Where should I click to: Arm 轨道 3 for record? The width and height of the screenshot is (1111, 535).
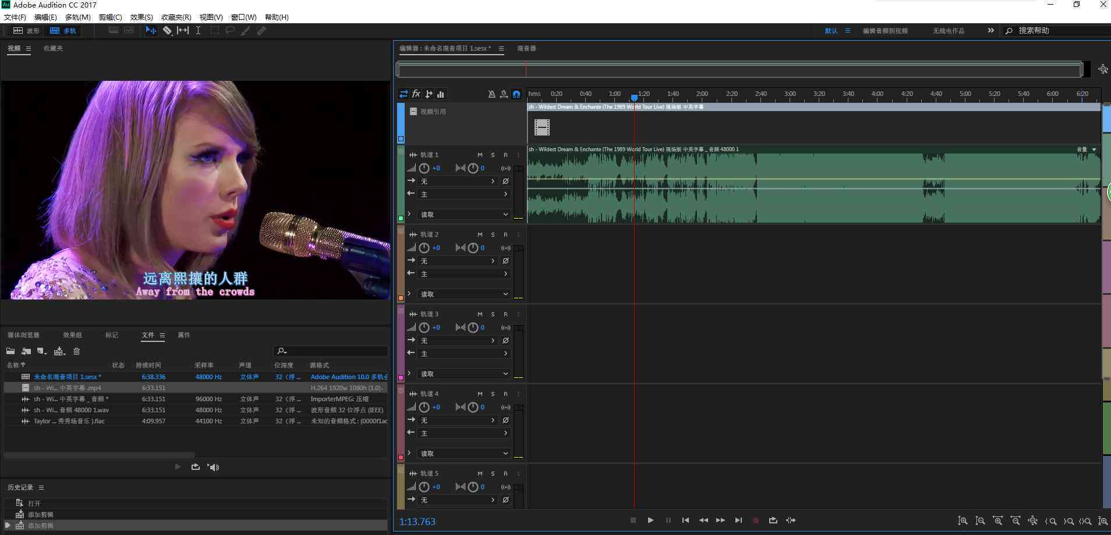tap(505, 314)
